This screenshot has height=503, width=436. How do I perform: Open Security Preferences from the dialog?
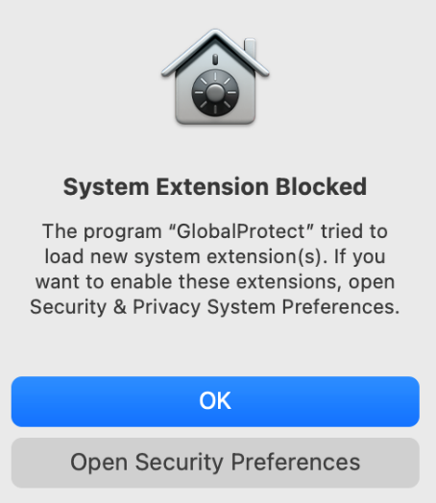click(215, 463)
